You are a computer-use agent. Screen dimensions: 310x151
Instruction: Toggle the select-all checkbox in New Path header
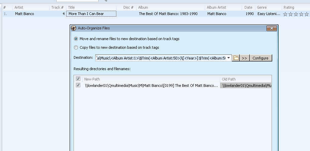(x=78, y=79)
